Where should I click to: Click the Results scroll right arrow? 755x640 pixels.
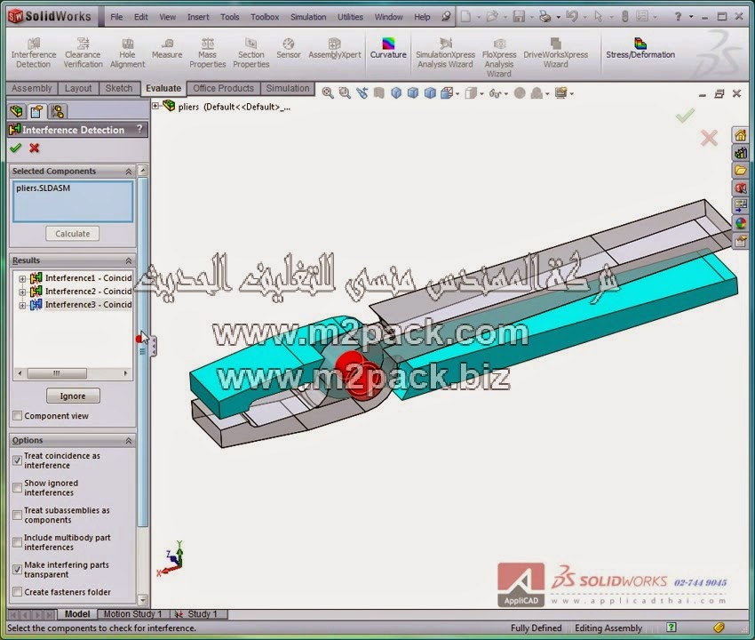point(125,373)
